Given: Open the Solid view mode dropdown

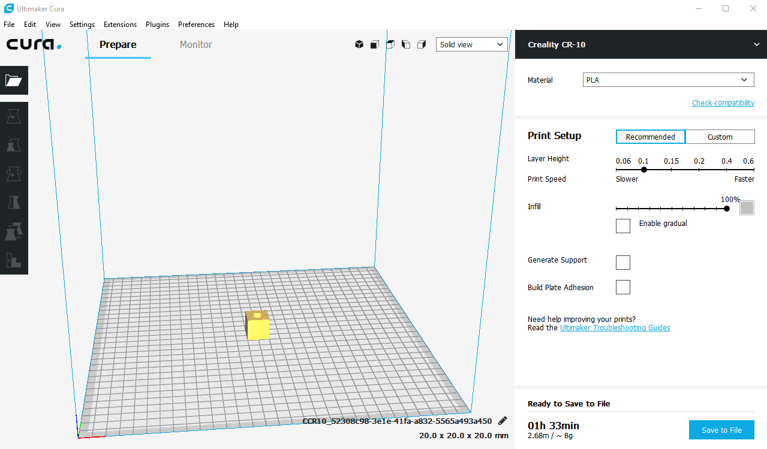Looking at the screenshot, I should click(x=472, y=44).
